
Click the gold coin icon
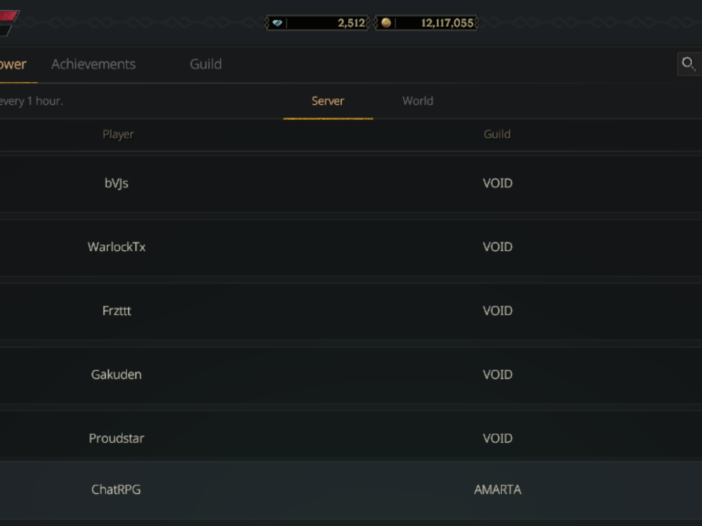coord(386,23)
